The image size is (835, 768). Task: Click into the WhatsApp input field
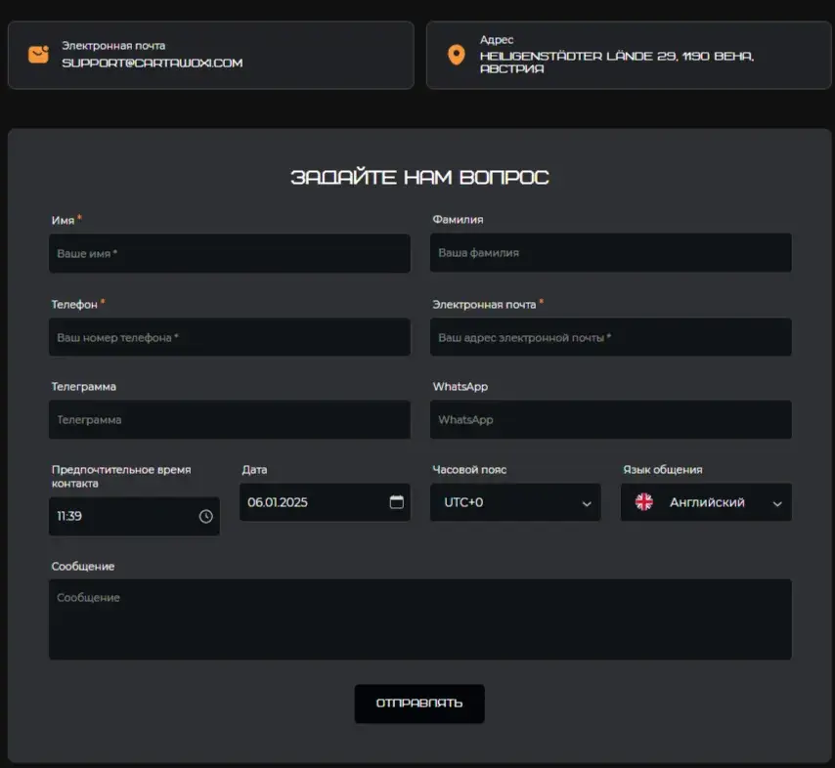click(611, 420)
